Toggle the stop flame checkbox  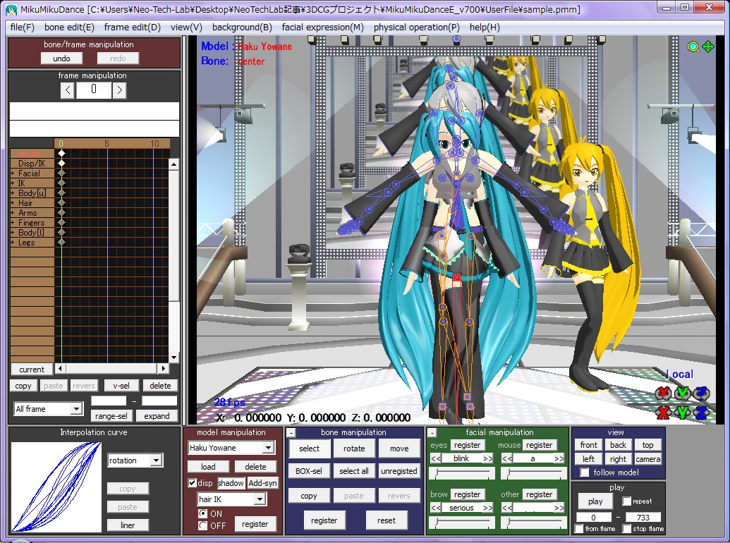(x=626, y=529)
